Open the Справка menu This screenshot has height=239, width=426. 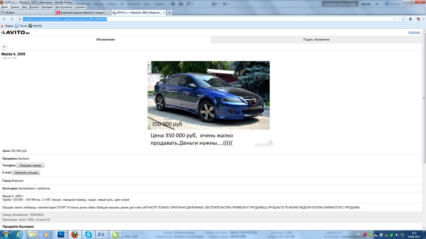tap(80, 7)
